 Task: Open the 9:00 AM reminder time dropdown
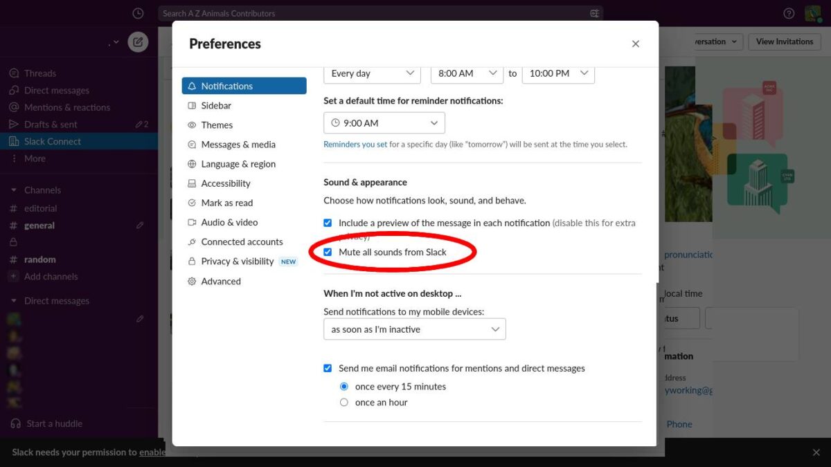point(384,123)
